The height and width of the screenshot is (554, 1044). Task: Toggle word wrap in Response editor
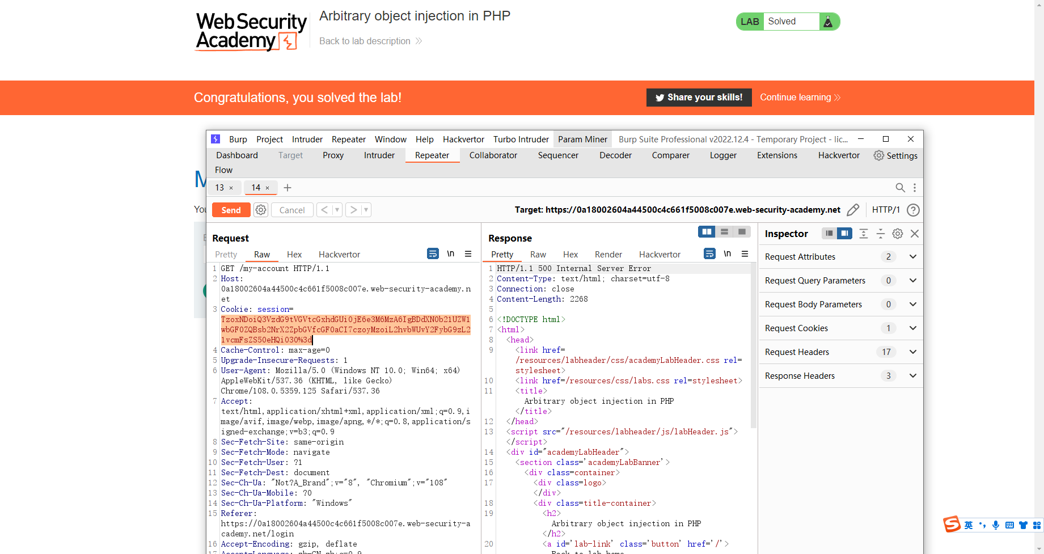click(x=709, y=253)
